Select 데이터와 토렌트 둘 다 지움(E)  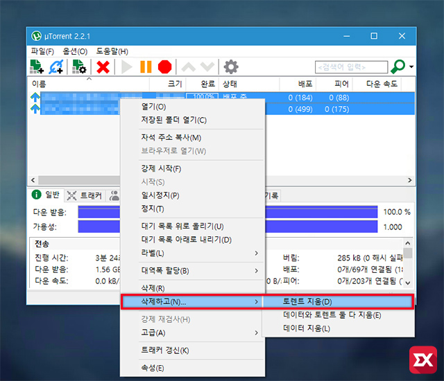click(338, 315)
